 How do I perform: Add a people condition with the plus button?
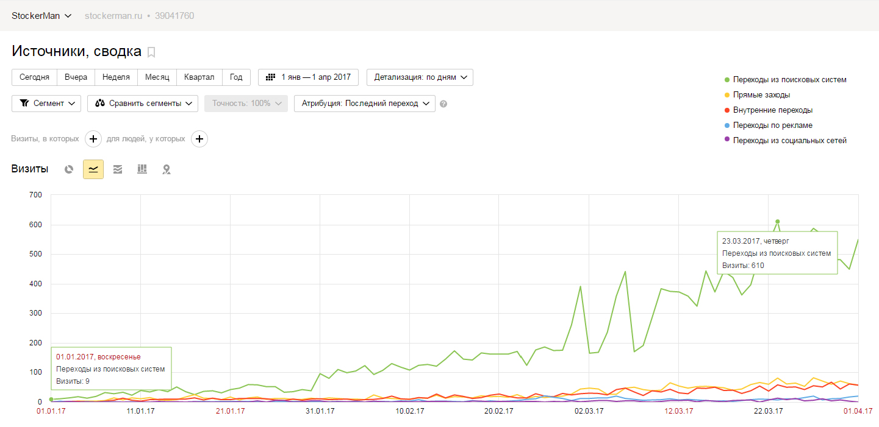pos(199,139)
